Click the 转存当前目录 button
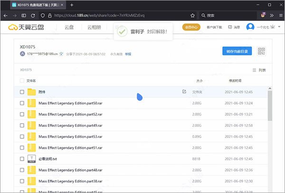The image size is (285, 193). (x=237, y=51)
